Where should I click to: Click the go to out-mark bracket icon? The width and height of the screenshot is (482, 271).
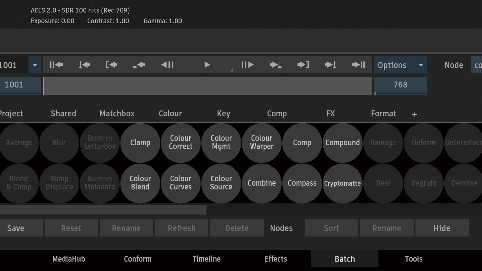point(303,65)
